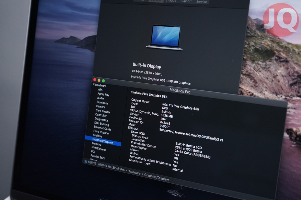Click the computer icon in the path bar
The width and height of the screenshot is (301, 200).
(x=86, y=161)
